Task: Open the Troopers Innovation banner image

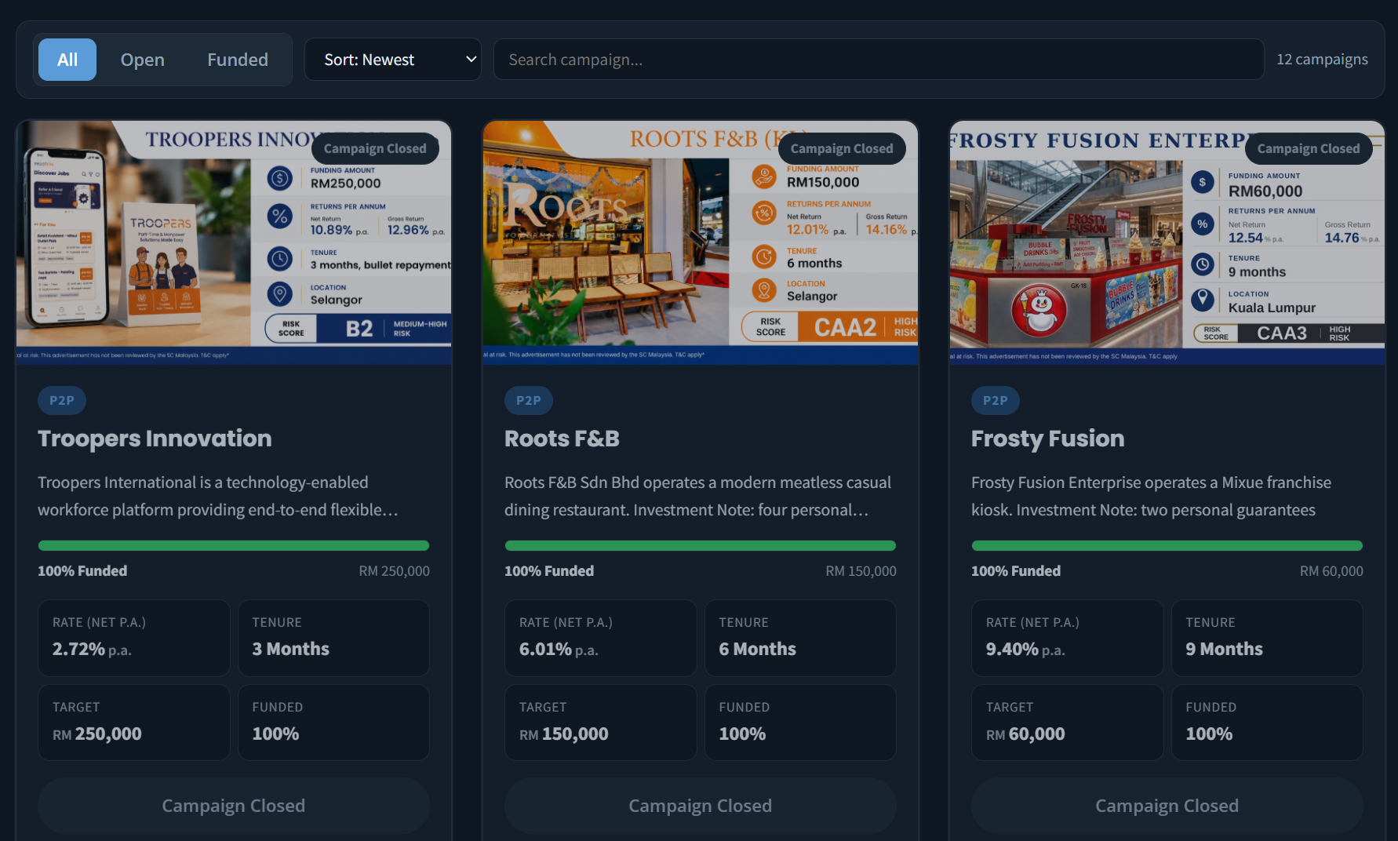Action: (234, 242)
